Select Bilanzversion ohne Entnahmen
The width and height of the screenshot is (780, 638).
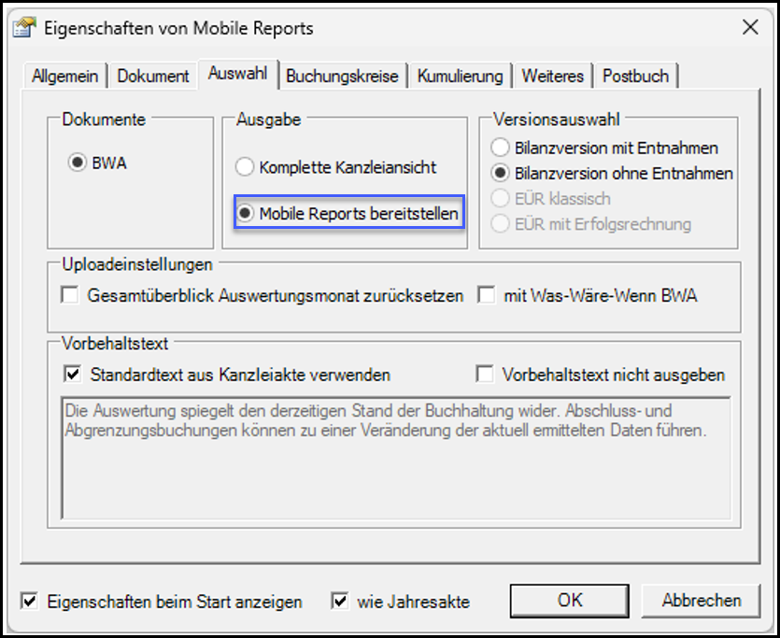click(x=500, y=173)
